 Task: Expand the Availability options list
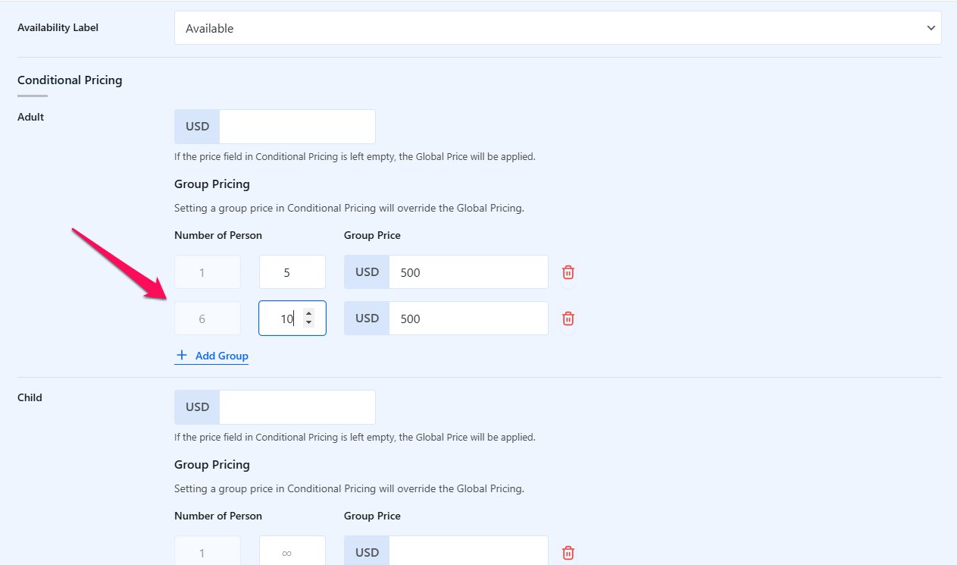[558, 27]
